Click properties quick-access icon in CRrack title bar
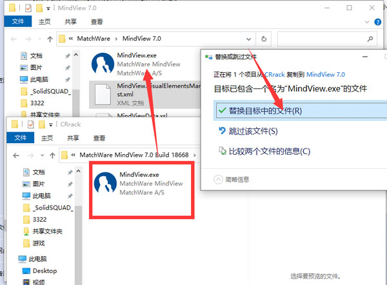 pos(31,124)
